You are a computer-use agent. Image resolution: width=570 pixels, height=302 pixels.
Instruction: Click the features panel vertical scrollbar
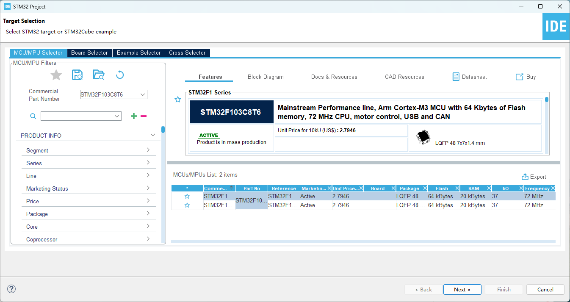(547, 125)
